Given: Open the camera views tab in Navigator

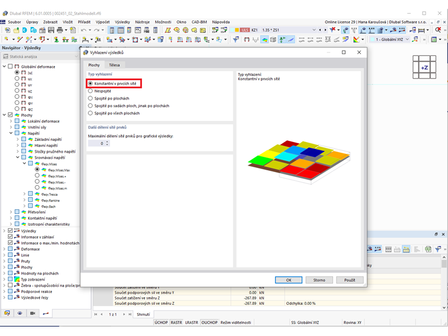Looking at the screenshot, I should click(x=32, y=314).
